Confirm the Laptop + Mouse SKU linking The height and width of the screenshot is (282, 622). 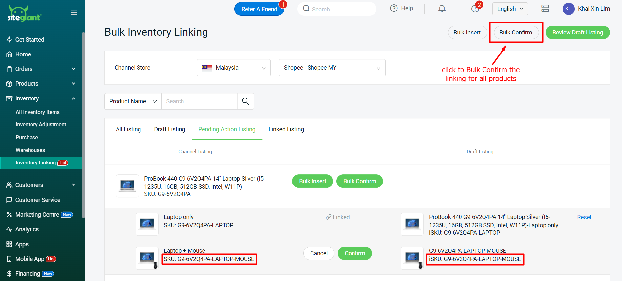click(354, 253)
